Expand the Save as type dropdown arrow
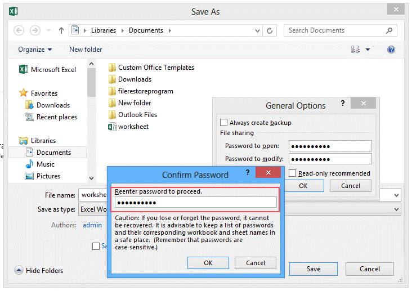412x291 pixels. (x=396, y=209)
